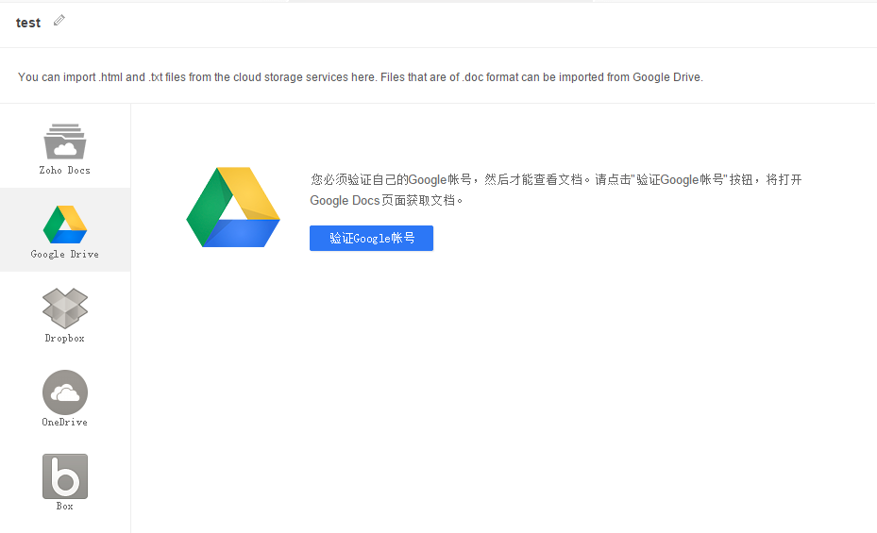Open the Box 'b' icon

65,476
